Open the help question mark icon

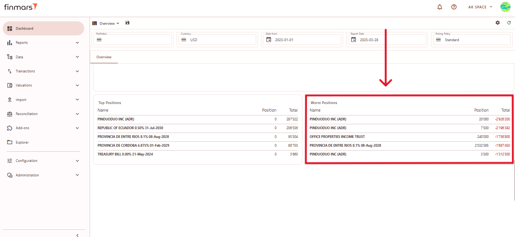pyautogui.click(x=454, y=7)
